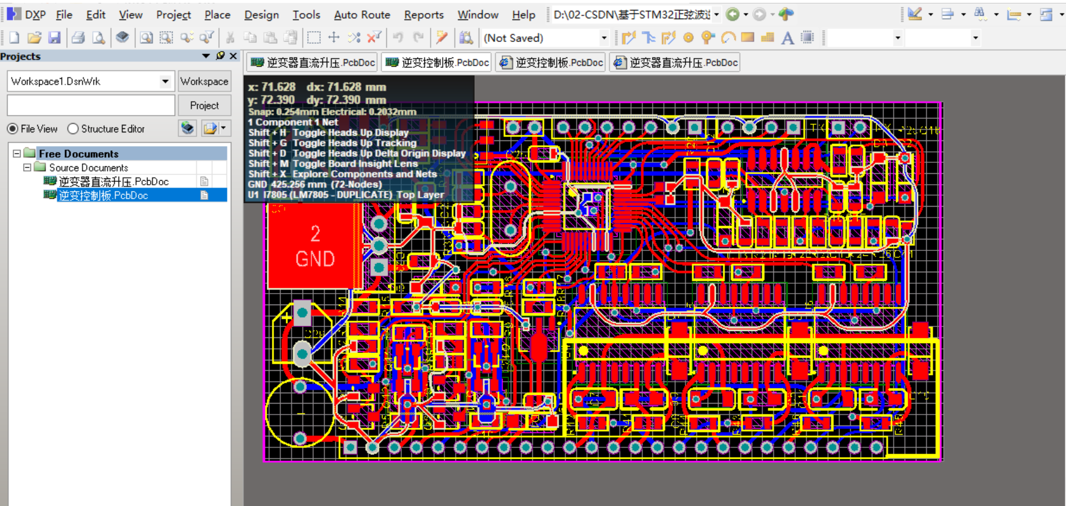The width and height of the screenshot is (1066, 506).
Task: Place a Via tool icon
Action: pos(708,38)
